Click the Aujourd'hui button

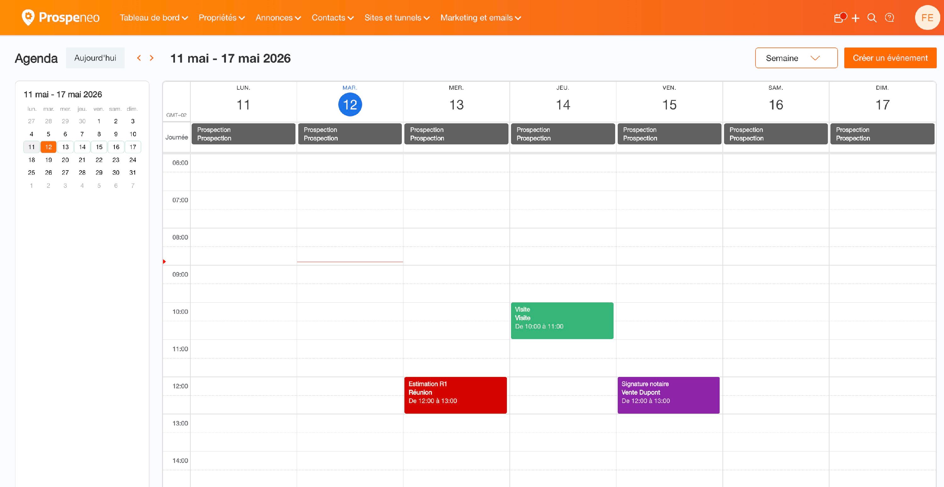pyautogui.click(x=95, y=58)
